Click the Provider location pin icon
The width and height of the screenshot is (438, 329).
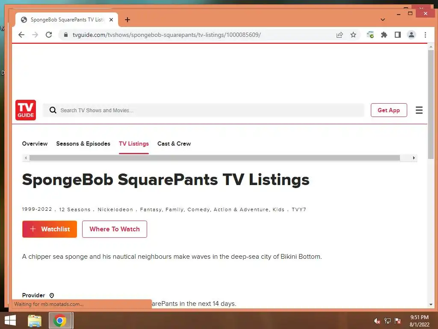52,296
